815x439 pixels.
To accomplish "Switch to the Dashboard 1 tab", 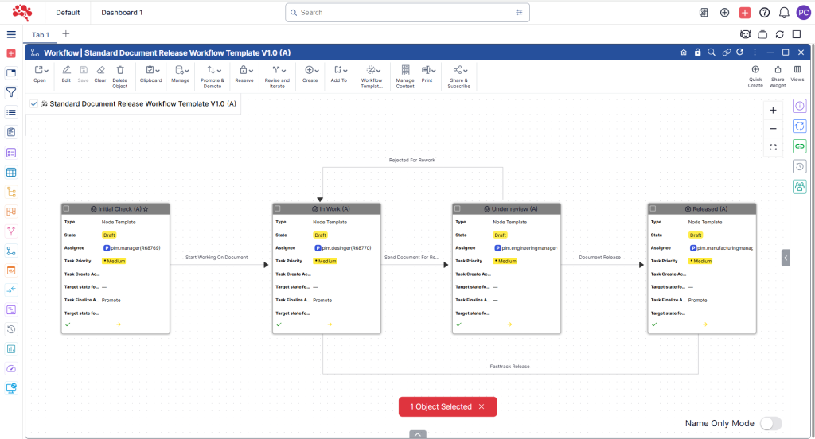I will pos(122,13).
